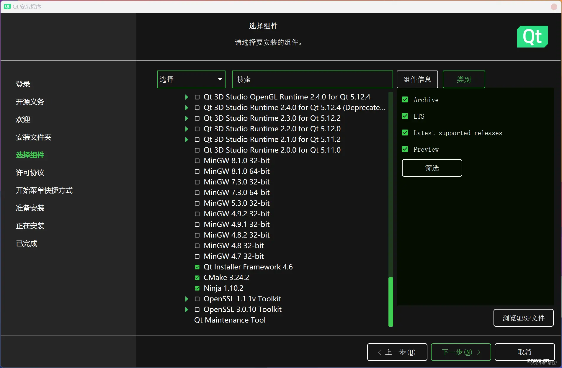Close the Qt installer window
This screenshot has width=562, height=368.
pyautogui.click(x=554, y=6)
